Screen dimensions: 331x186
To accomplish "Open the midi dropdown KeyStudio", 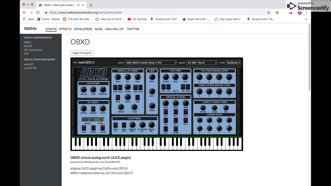I will pos(233,63).
